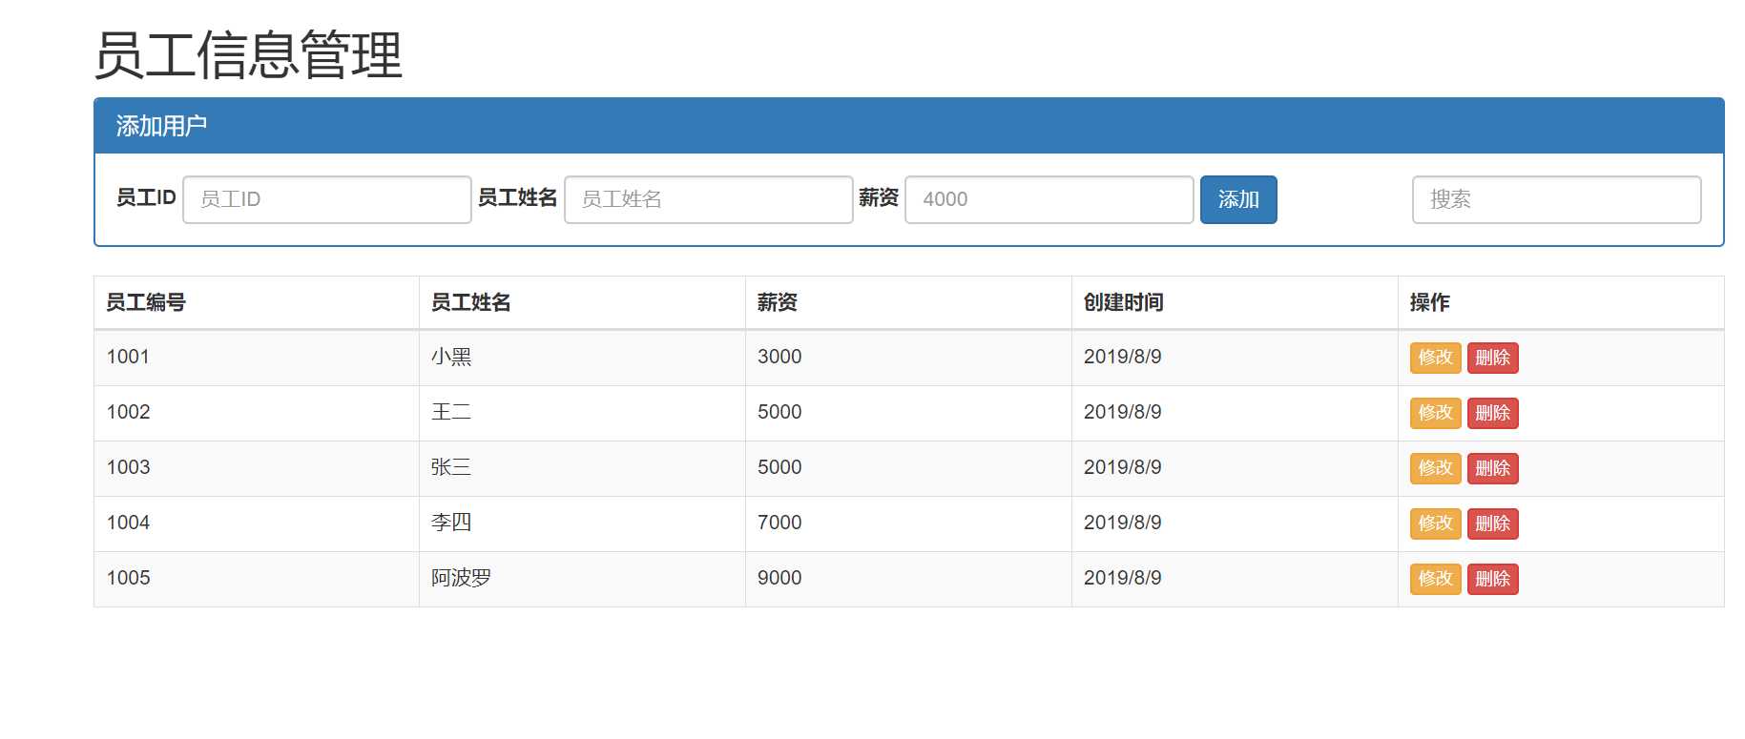Screen dimensions: 1745x739
Task: Click salary 7000 in 李四 row
Action: click(x=779, y=523)
